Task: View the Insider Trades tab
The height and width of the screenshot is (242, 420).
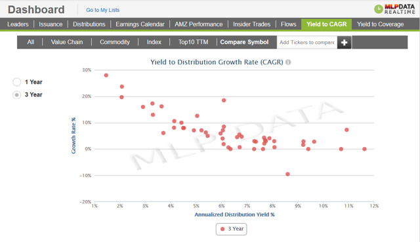Action: [251, 24]
